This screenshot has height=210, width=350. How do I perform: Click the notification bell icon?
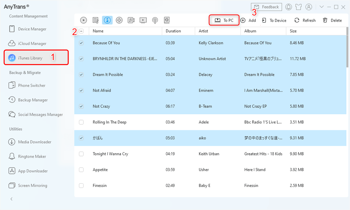tap(289, 7)
